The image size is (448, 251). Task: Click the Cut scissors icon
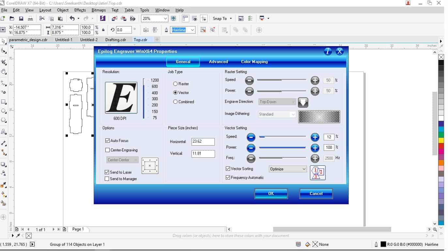[42, 18]
